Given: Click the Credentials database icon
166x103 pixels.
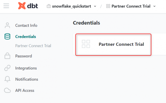Looking at the screenshot, I should pyautogui.click(x=7, y=36).
